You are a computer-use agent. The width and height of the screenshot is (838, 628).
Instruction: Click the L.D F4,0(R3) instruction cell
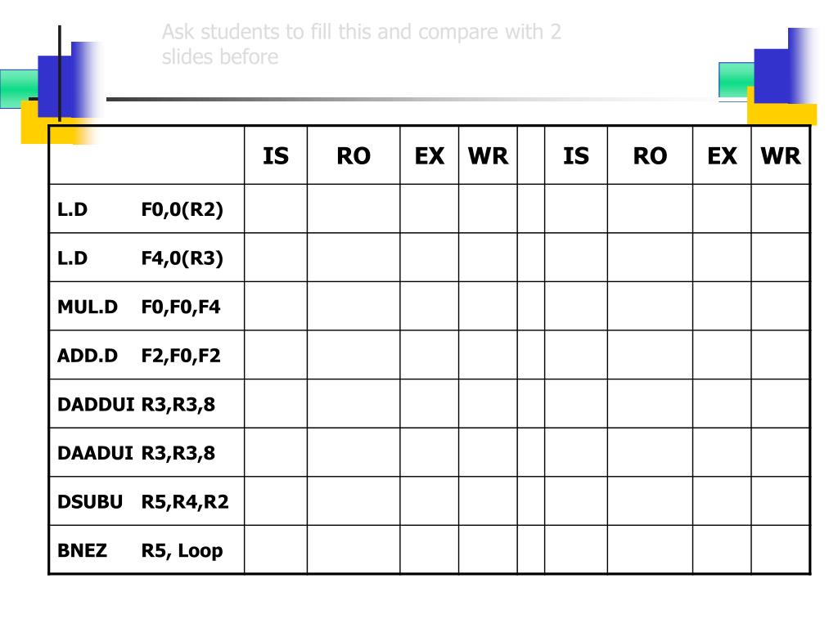[x=147, y=258]
